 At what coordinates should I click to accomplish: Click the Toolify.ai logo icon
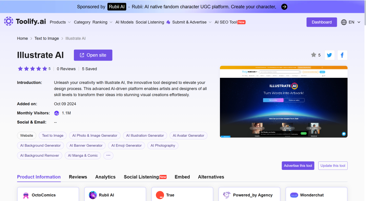[x=8, y=21]
